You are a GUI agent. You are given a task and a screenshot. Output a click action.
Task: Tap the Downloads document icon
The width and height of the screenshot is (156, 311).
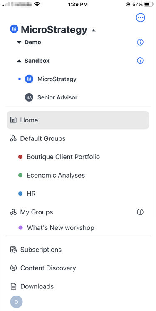(x=13, y=286)
